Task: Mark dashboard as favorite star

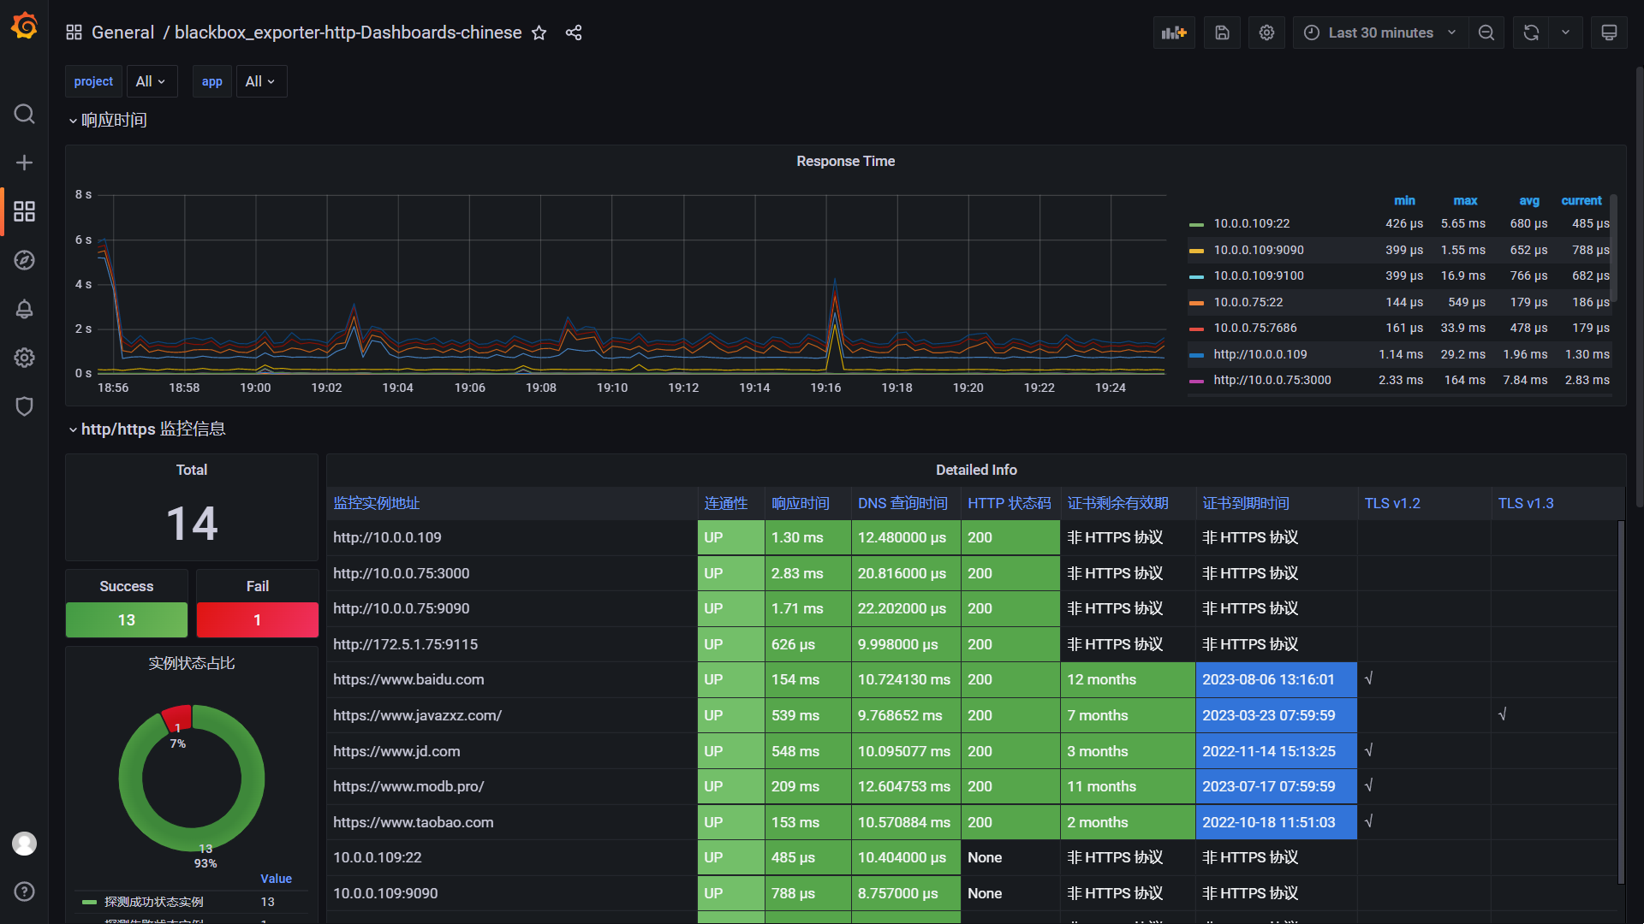Action: [539, 33]
